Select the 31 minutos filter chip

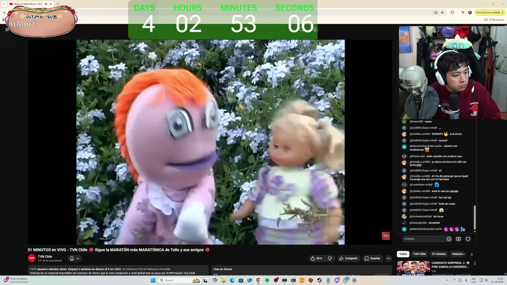point(439,254)
